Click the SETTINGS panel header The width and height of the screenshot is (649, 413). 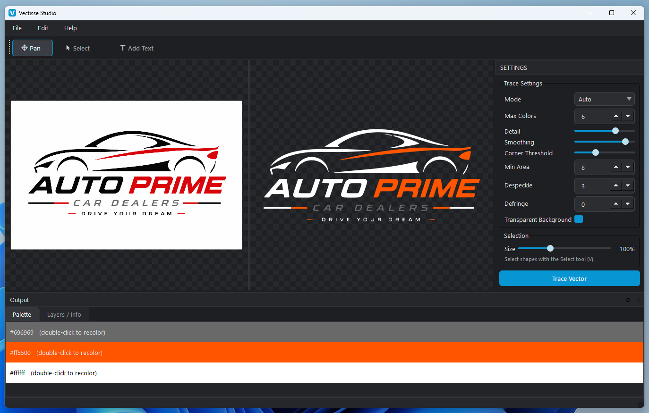pyautogui.click(x=569, y=67)
